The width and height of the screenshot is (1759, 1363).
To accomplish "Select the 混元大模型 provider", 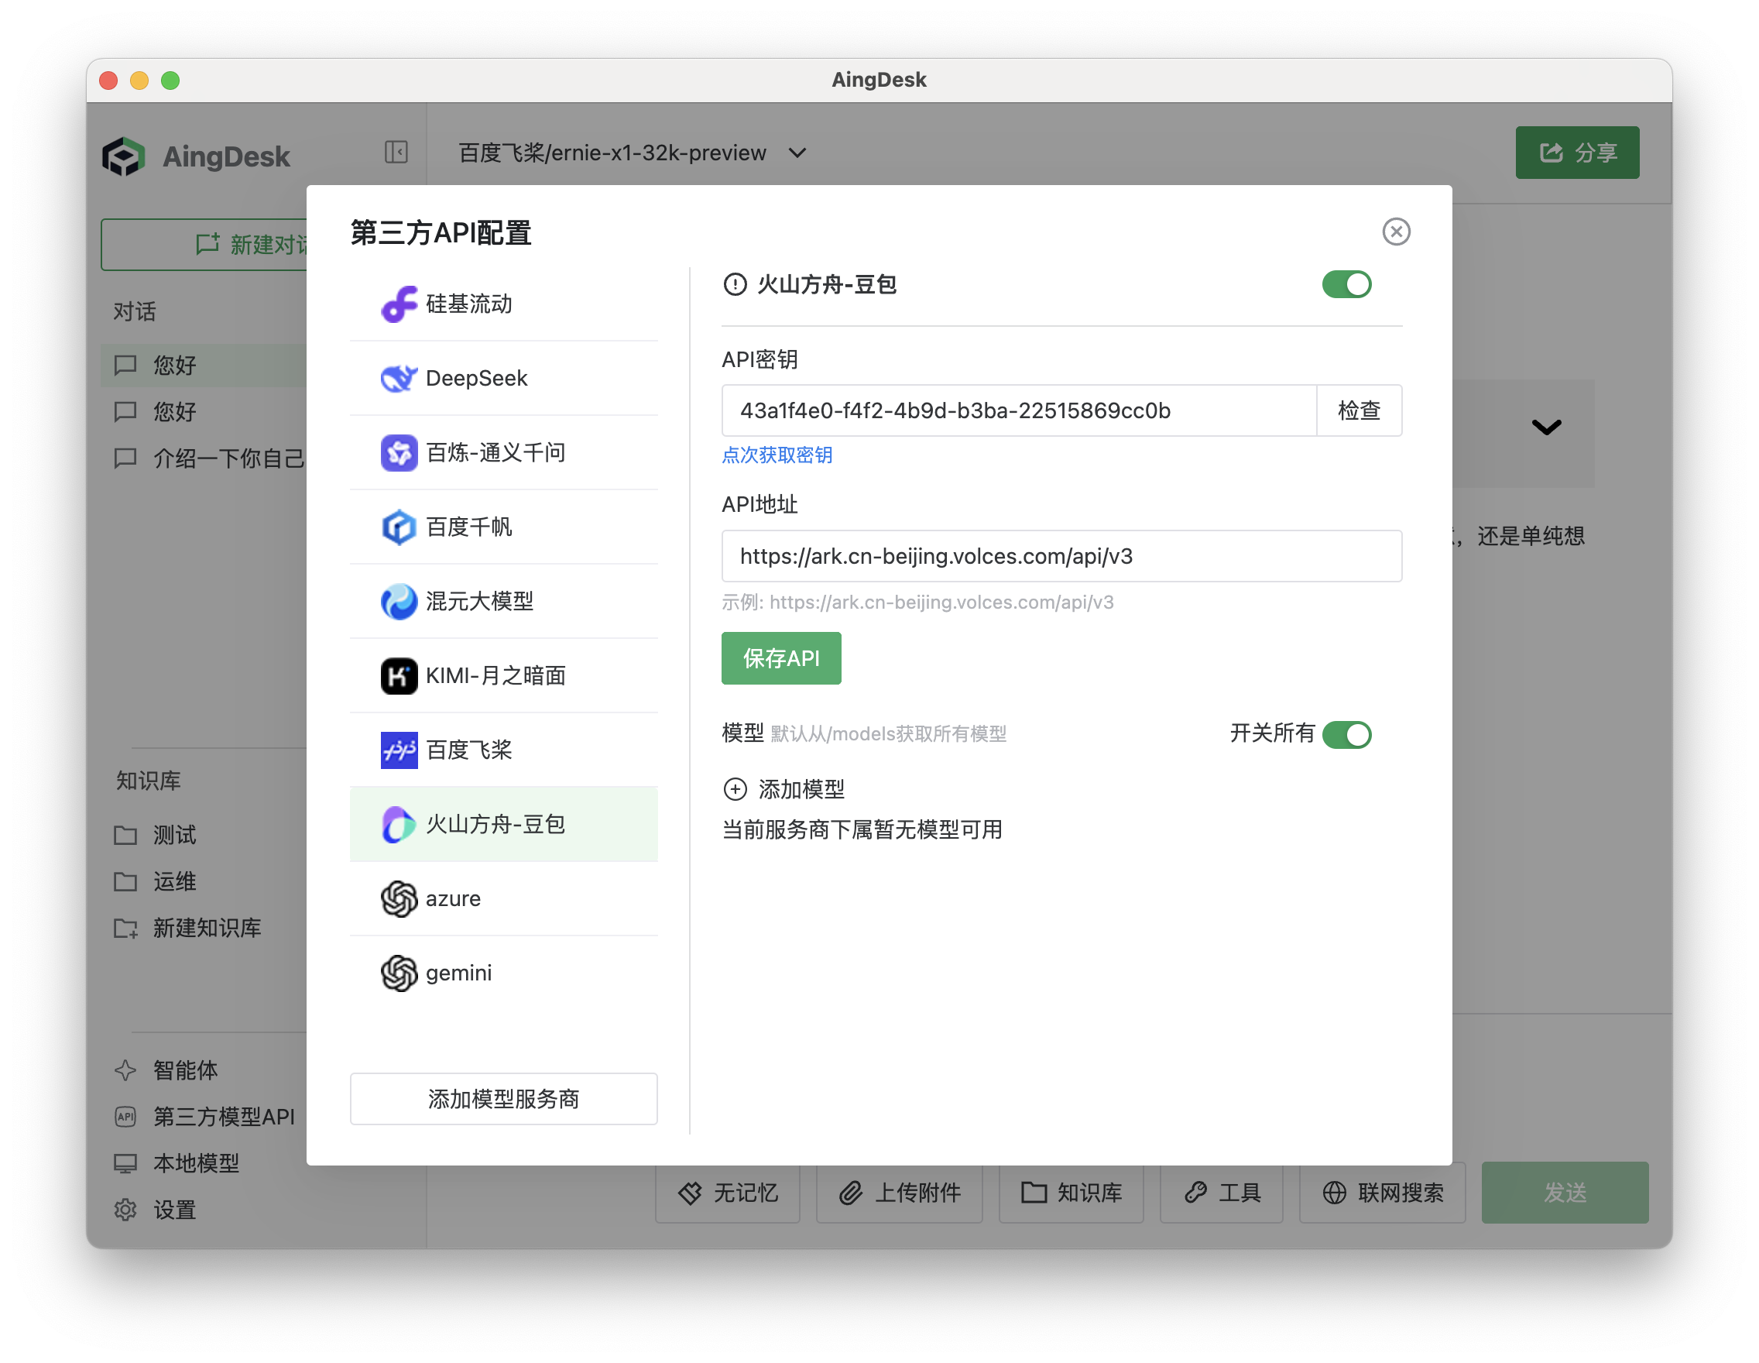I will click(x=479, y=602).
